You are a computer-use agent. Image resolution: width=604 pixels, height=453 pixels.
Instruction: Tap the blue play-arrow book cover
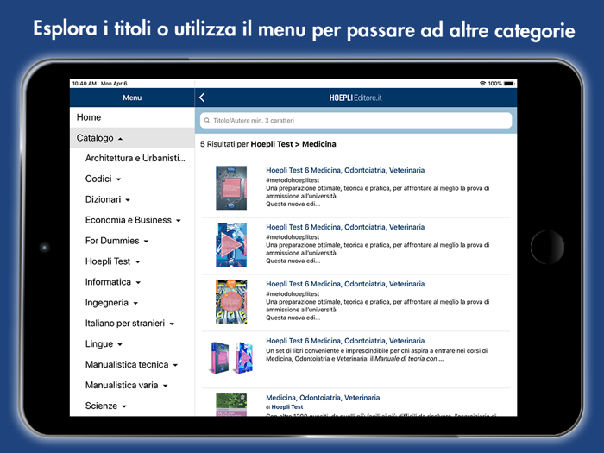231,245
